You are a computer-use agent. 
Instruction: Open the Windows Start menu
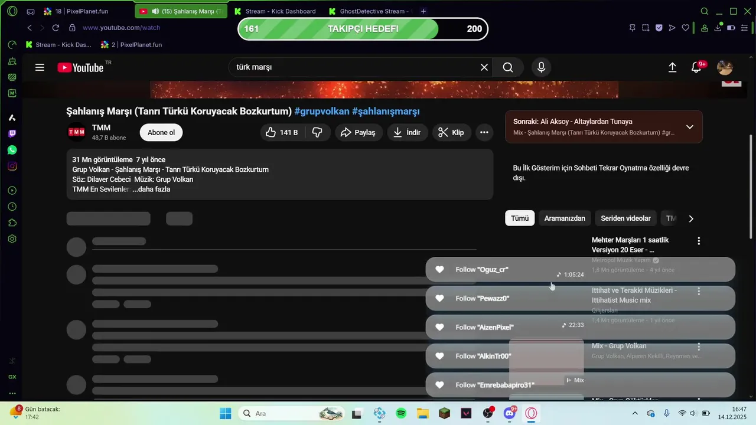coord(226,413)
